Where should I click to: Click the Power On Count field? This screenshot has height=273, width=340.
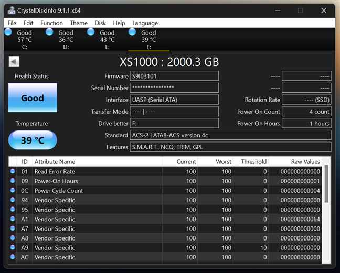tap(306, 112)
